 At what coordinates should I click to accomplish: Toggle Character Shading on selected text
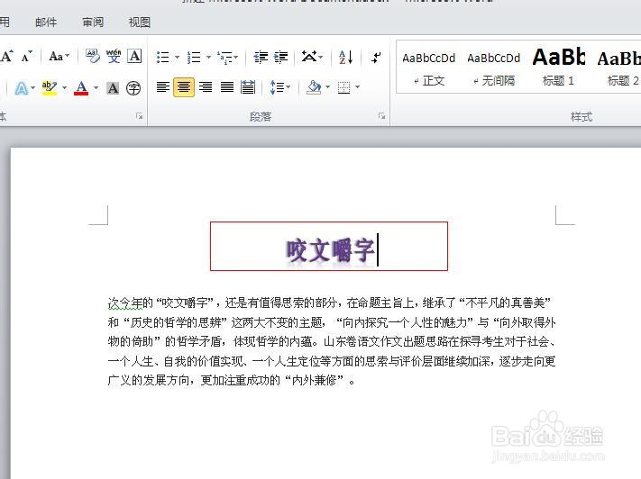pos(113,88)
